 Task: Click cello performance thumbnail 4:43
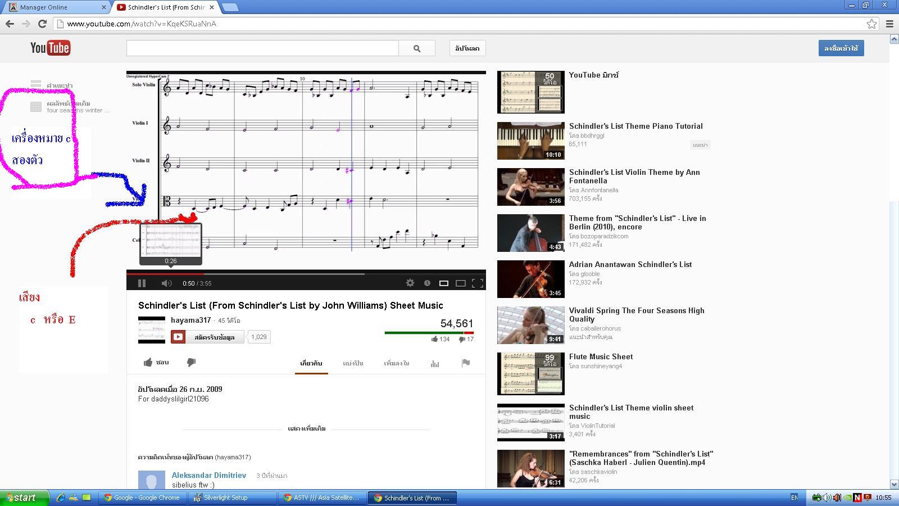tap(531, 233)
